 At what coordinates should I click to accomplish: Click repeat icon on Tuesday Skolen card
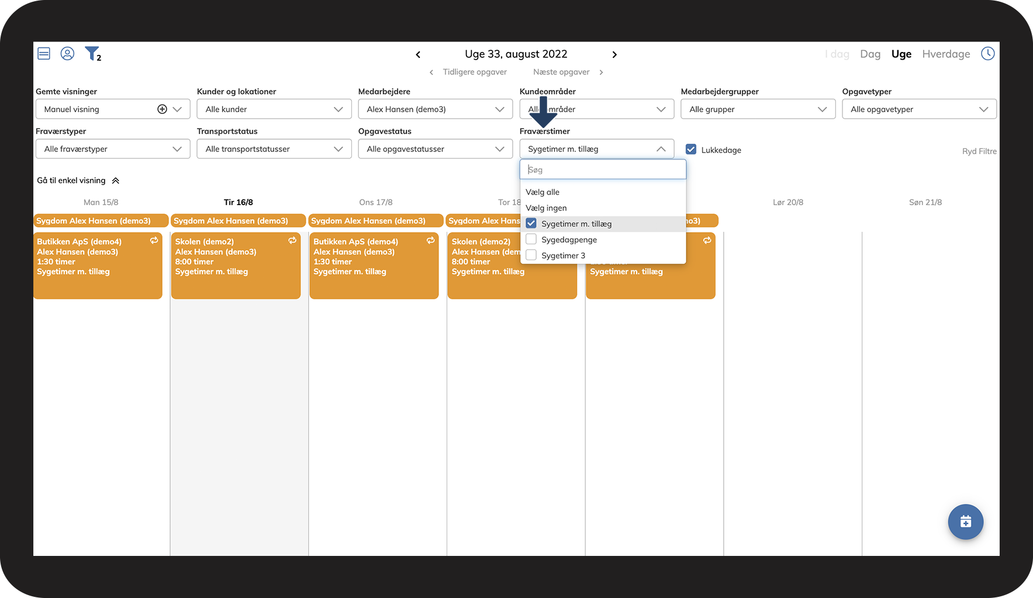pyautogui.click(x=292, y=240)
